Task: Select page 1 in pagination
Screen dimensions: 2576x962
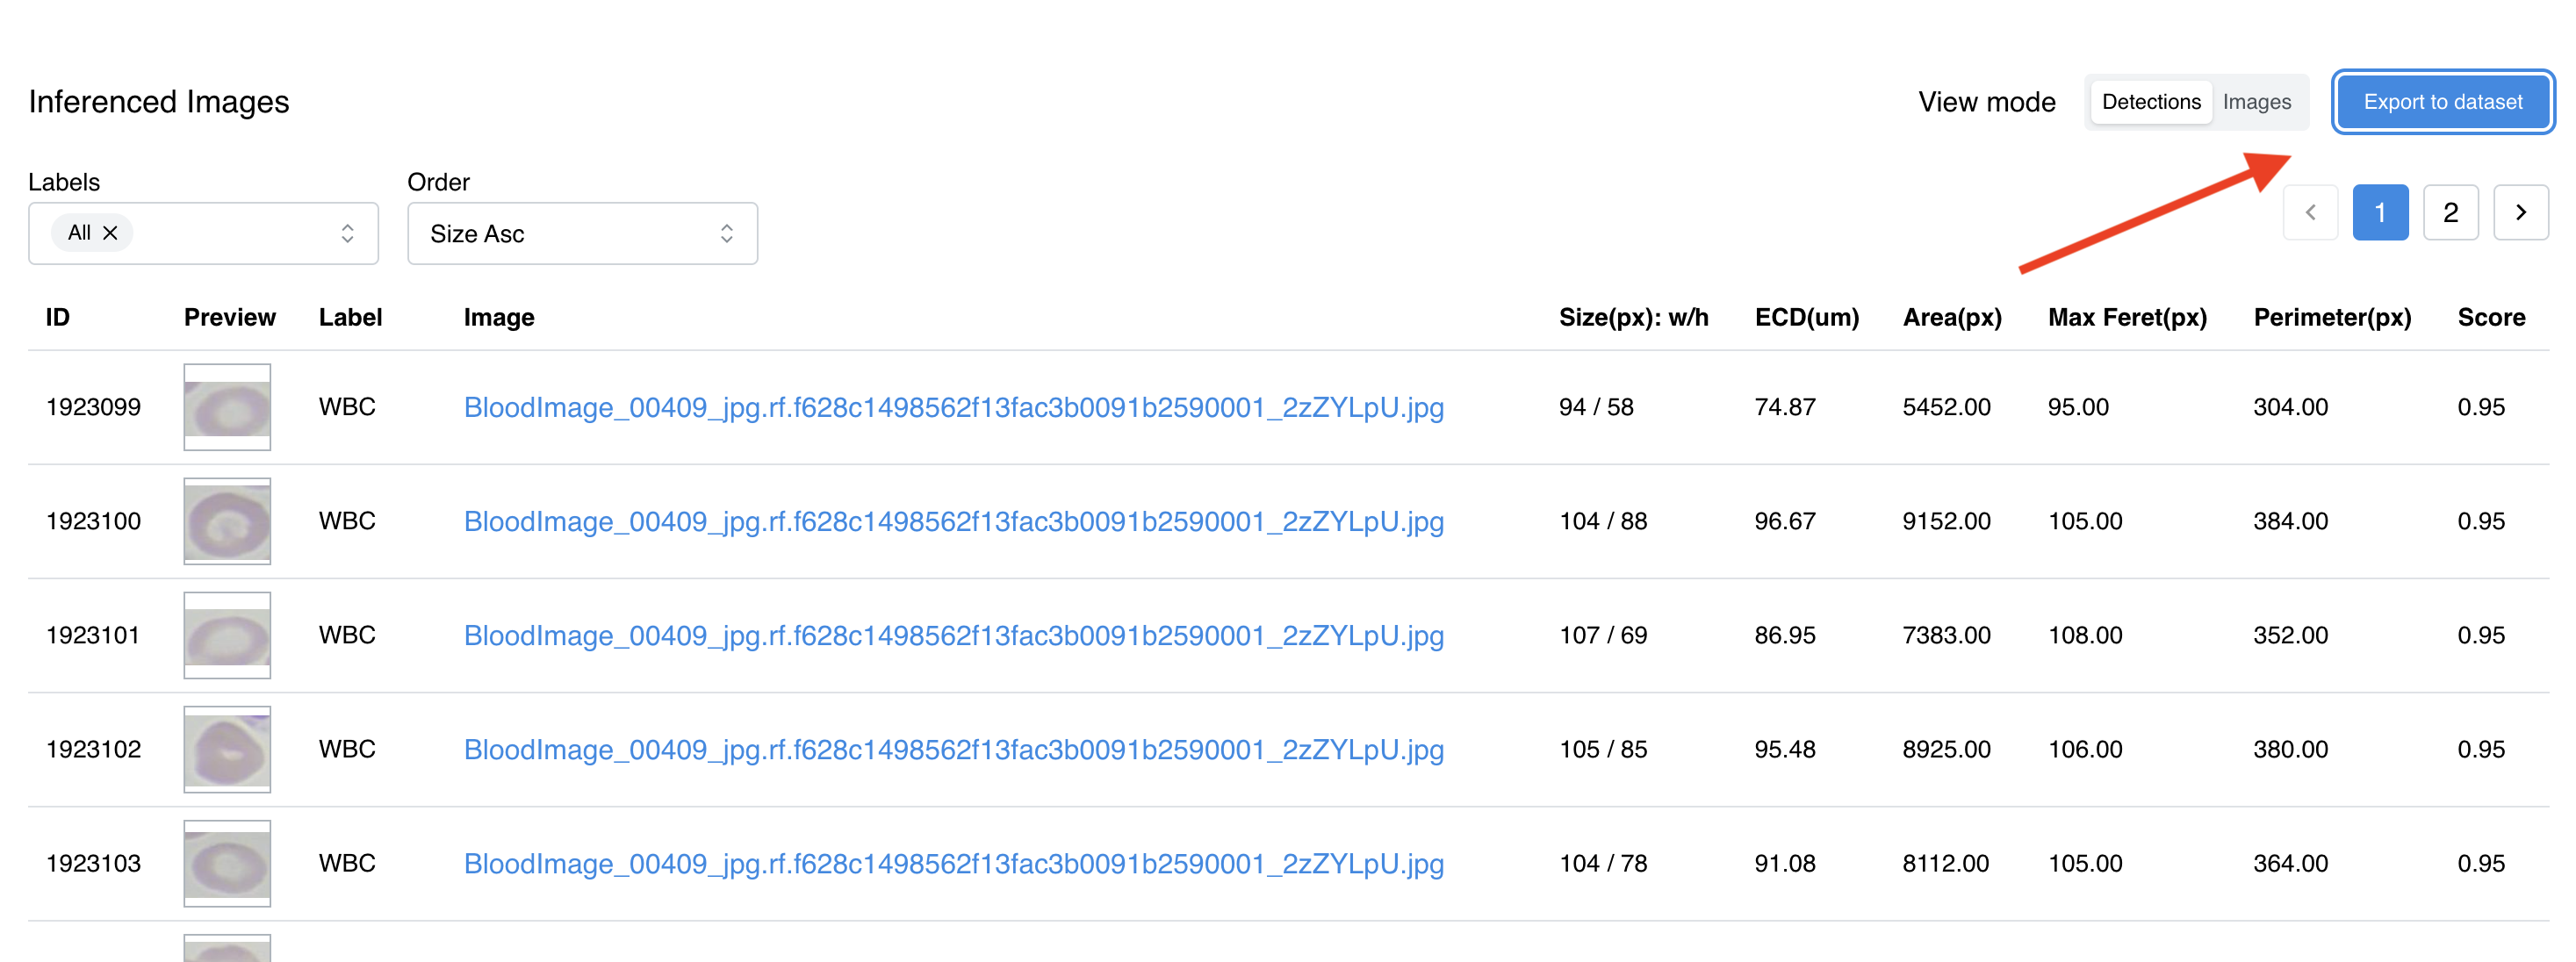Action: tap(2380, 212)
